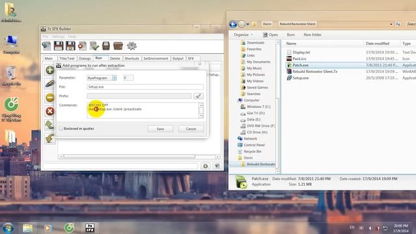Click Open in Explorer toolbar

click(x=270, y=34)
